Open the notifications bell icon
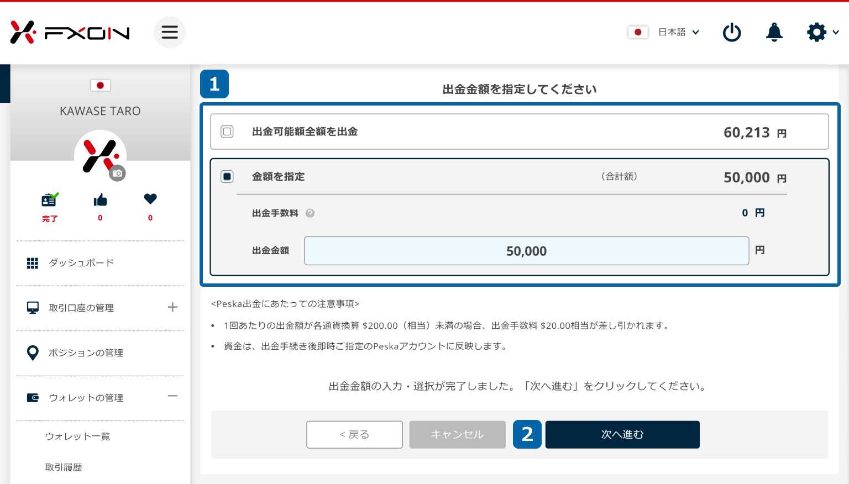 (x=774, y=33)
